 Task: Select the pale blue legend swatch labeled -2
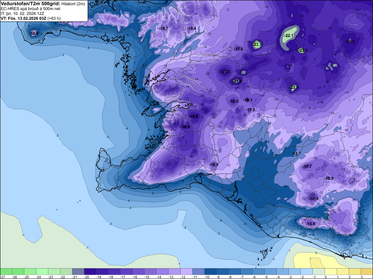[307, 272]
